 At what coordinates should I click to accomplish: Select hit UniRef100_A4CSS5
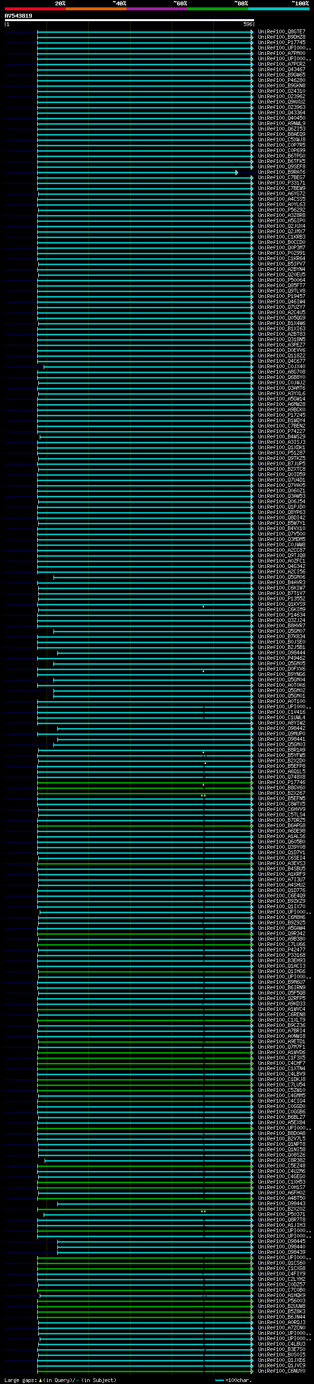click(x=282, y=199)
